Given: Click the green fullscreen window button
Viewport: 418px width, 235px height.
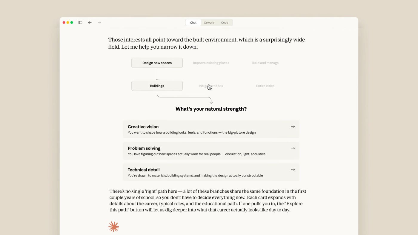Looking at the screenshot, I should click(x=72, y=23).
